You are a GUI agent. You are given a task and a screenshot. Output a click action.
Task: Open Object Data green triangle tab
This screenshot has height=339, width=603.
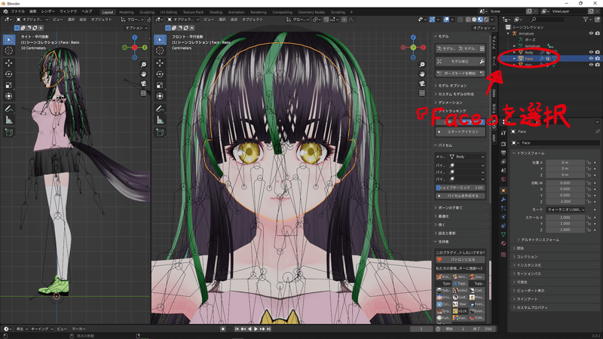pos(504,234)
